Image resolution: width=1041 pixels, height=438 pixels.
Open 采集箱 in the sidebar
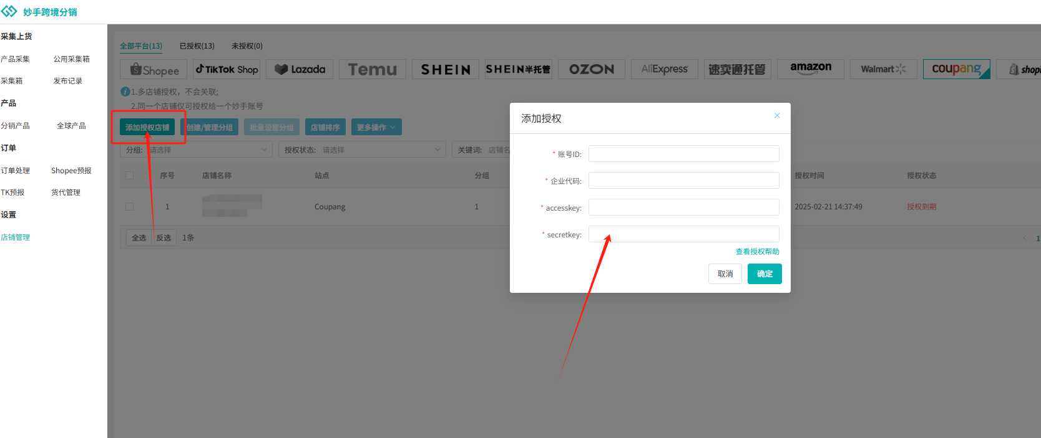point(12,81)
